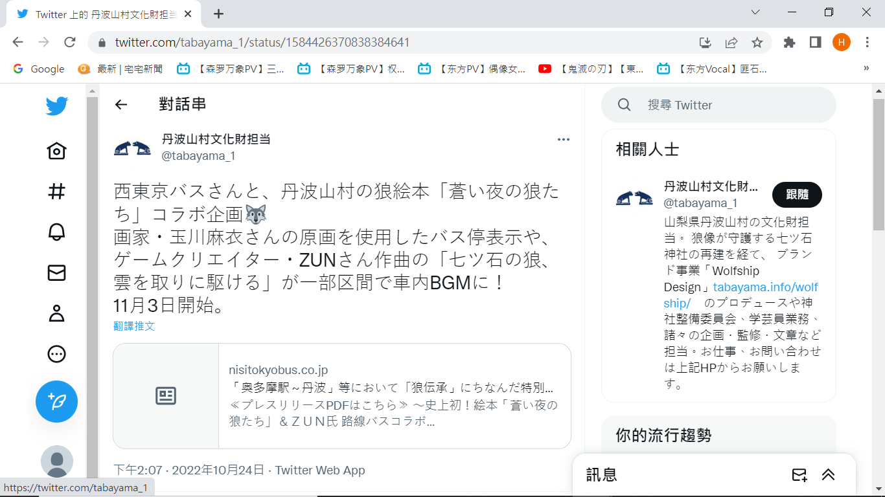Open the 最新 | 宅宅新聞 bookmark
Image resolution: width=885 pixels, height=497 pixels.
121,69
